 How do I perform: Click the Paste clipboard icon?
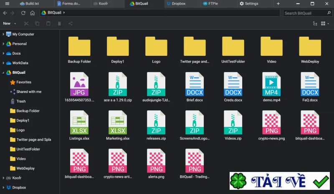pyautogui.click(x=48, y=24)
